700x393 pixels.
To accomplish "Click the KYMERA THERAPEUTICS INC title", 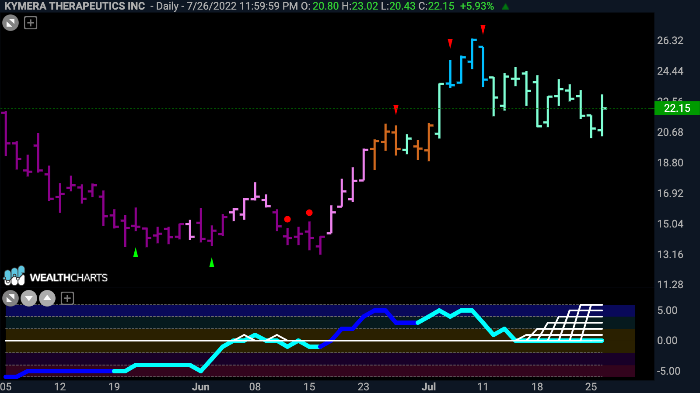I will pyautogui.click(x=75, y=6).
